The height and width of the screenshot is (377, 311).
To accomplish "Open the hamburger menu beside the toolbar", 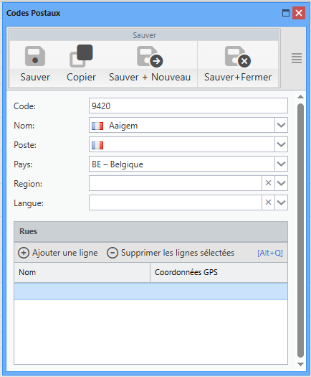I will pos(297,58).
